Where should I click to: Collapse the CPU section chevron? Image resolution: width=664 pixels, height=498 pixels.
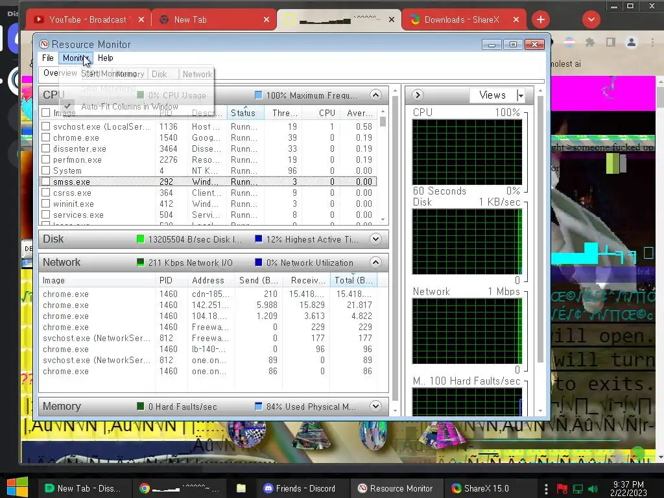[375, 95]
